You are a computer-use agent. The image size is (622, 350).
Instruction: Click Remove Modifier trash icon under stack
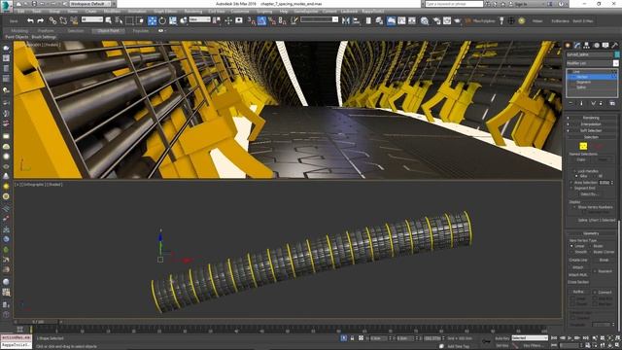(602, 104)
